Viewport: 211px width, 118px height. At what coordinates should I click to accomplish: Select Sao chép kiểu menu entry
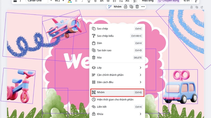tap(117, 36)
